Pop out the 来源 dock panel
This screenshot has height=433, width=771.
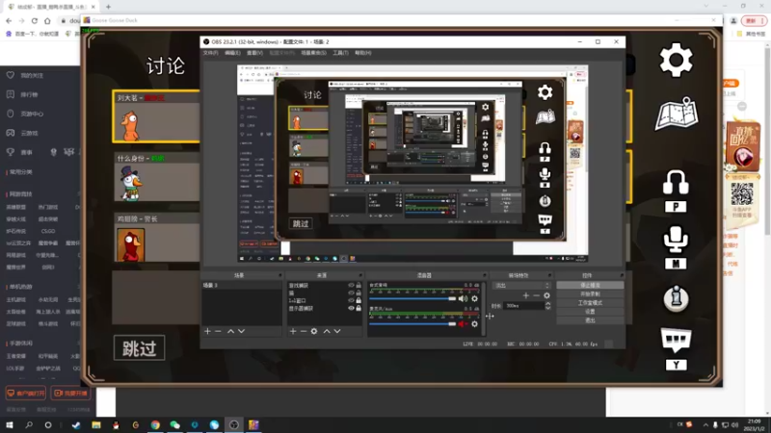point(360,275)
